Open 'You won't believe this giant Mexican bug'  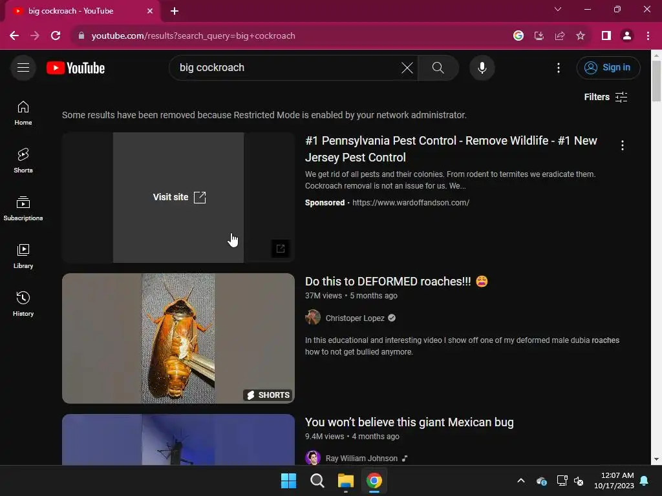coord(409,422)
